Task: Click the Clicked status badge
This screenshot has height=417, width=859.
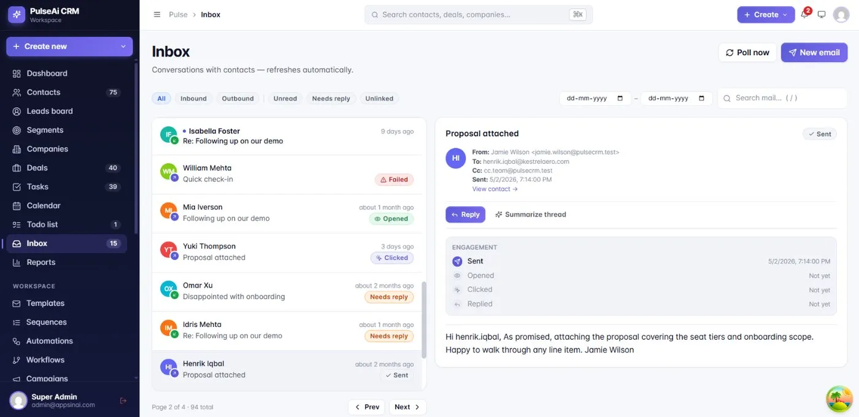Action: click(x=392, y=258)
